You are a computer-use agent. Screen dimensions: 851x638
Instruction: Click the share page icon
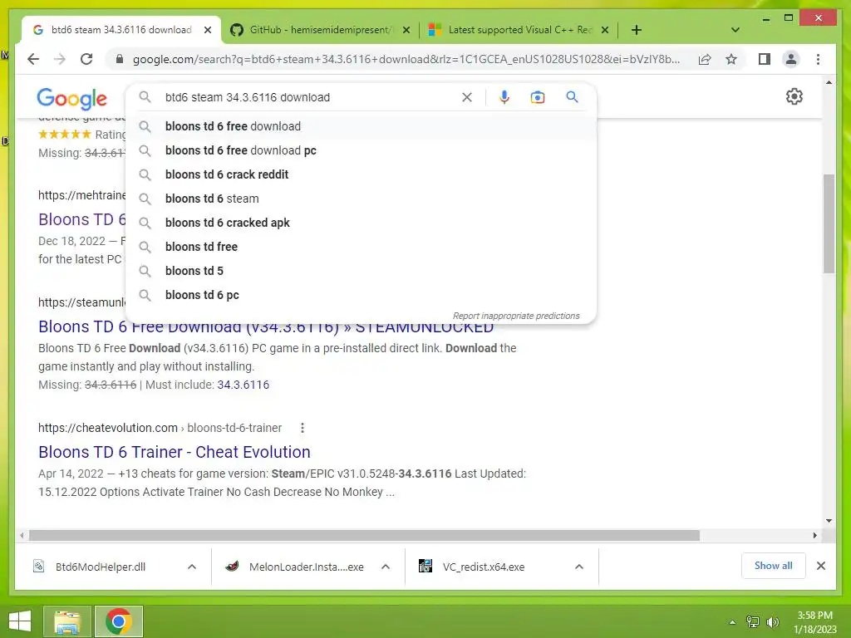click(x=705, y=59)
